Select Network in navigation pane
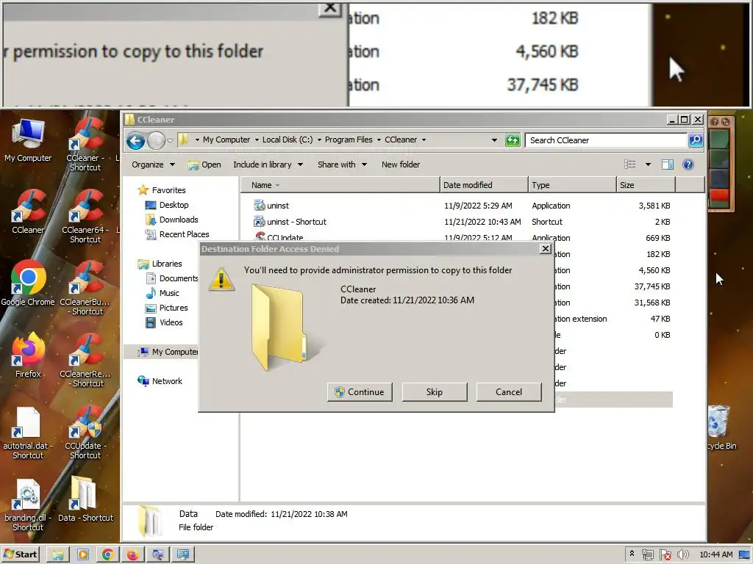This screenshot has width=753, height=564. pyautogui.click(x=160, y=381)
